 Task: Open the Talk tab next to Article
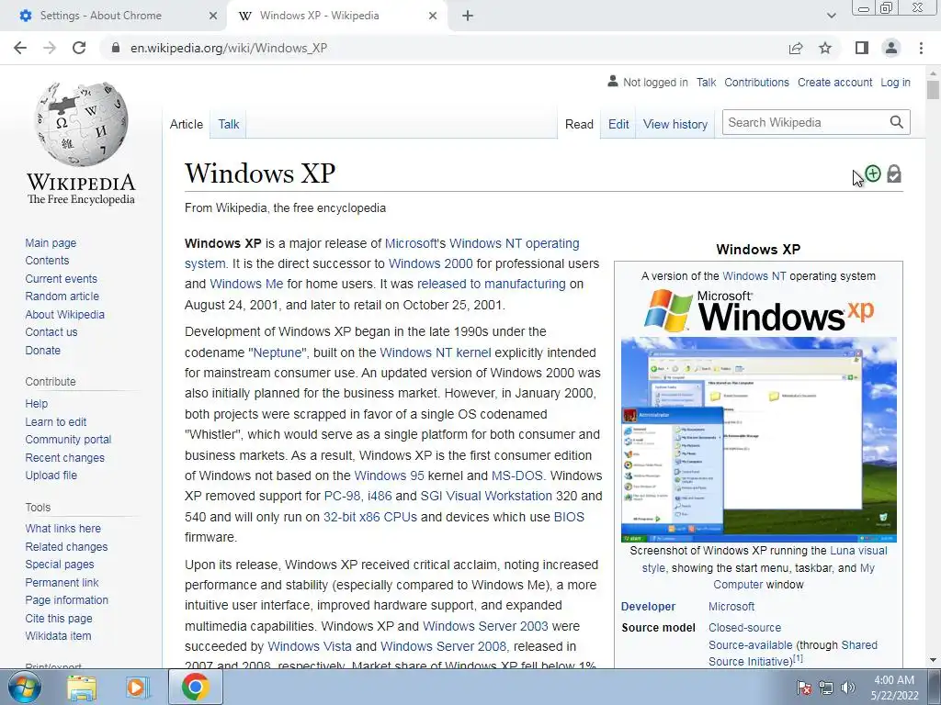pyautogui.click(x=228, y=124)
